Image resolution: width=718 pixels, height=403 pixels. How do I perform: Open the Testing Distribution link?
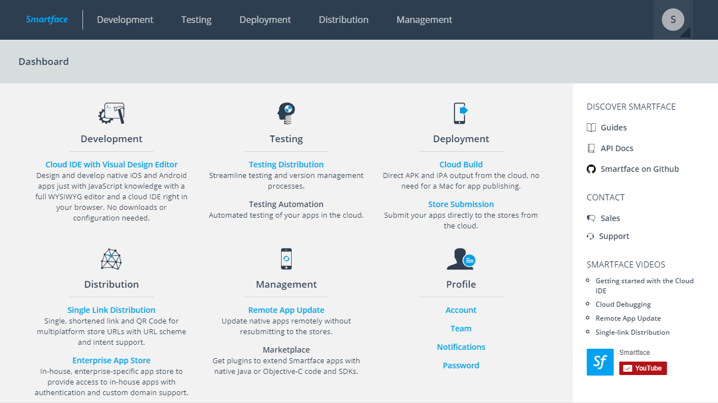[286, 165]
